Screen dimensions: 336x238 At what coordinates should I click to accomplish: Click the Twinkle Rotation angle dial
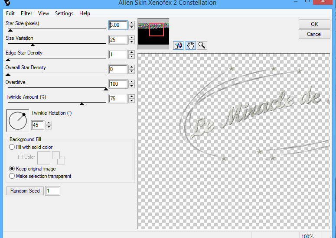pos(17,120)
